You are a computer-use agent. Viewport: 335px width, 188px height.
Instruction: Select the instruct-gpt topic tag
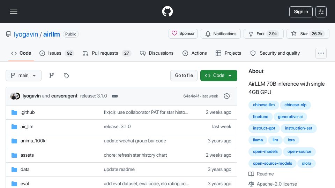click(x=264, y=128)
